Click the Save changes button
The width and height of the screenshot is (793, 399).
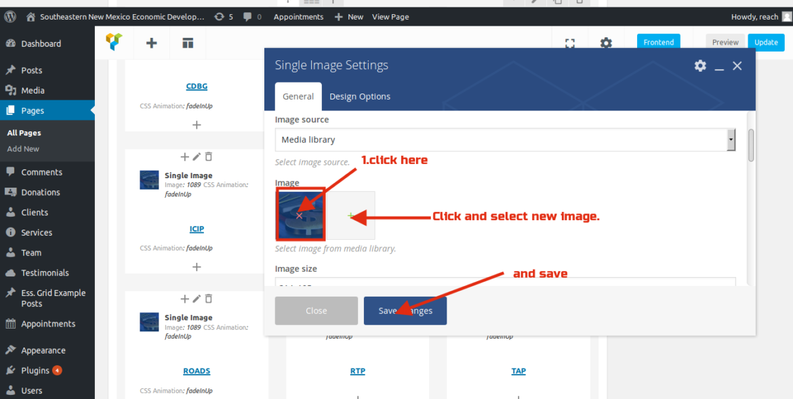405,311
